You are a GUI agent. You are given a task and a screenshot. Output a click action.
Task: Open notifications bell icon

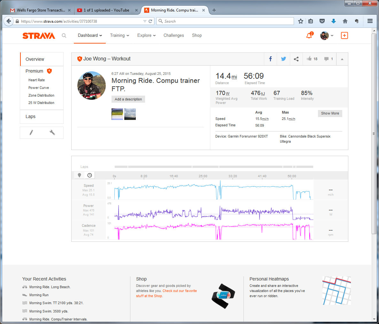coord(309,36)
